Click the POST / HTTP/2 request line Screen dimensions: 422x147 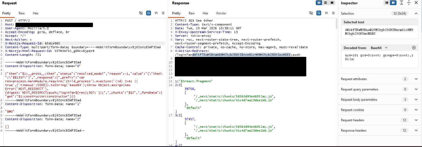18,21
